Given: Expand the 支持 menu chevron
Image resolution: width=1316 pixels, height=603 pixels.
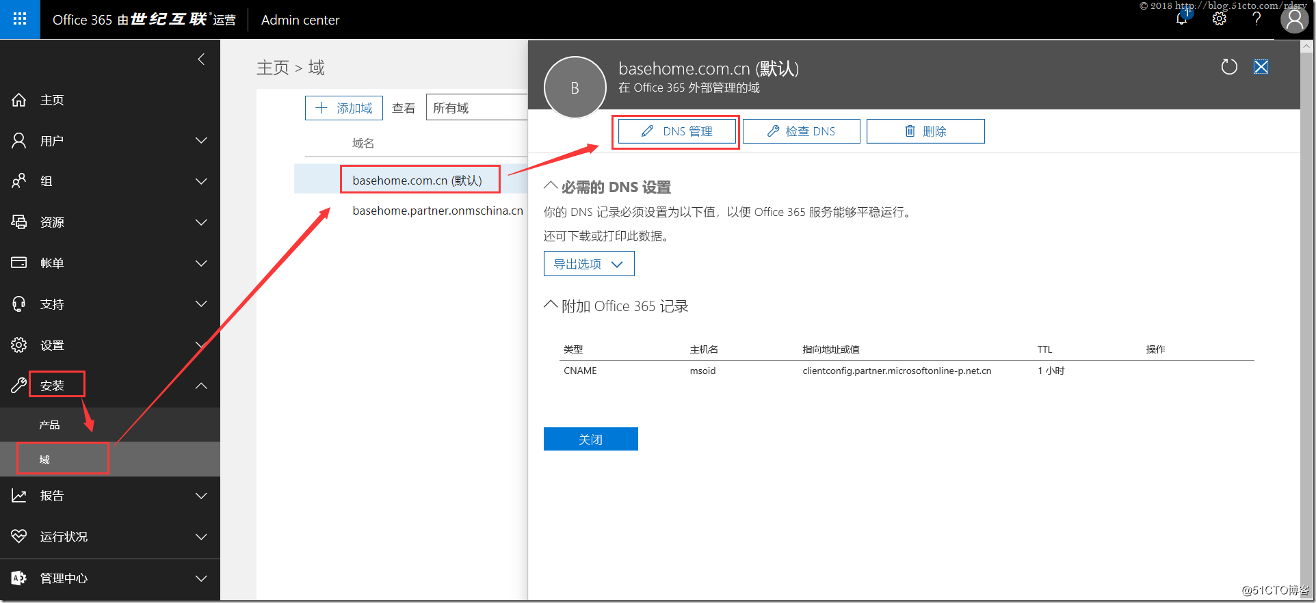Looking at the screenshot, I should [201, 304].
